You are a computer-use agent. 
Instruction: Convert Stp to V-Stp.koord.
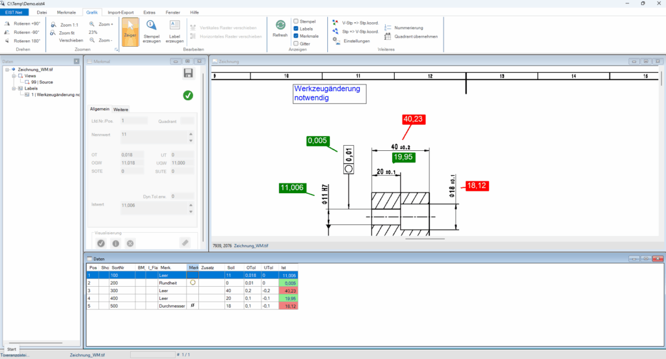click(356, 31)
